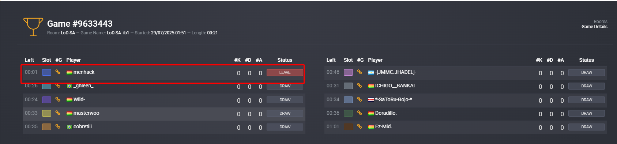Screen dimensions: 617x144
Task: Open player profile menhack
Action: (84, 72)
